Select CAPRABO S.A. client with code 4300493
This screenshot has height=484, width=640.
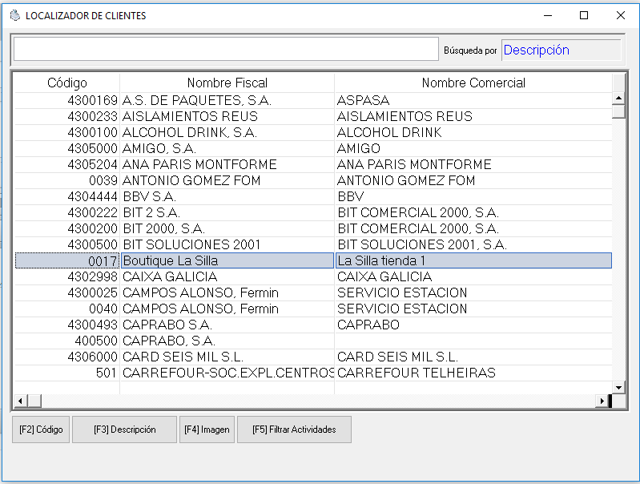[x=227, y=325]
